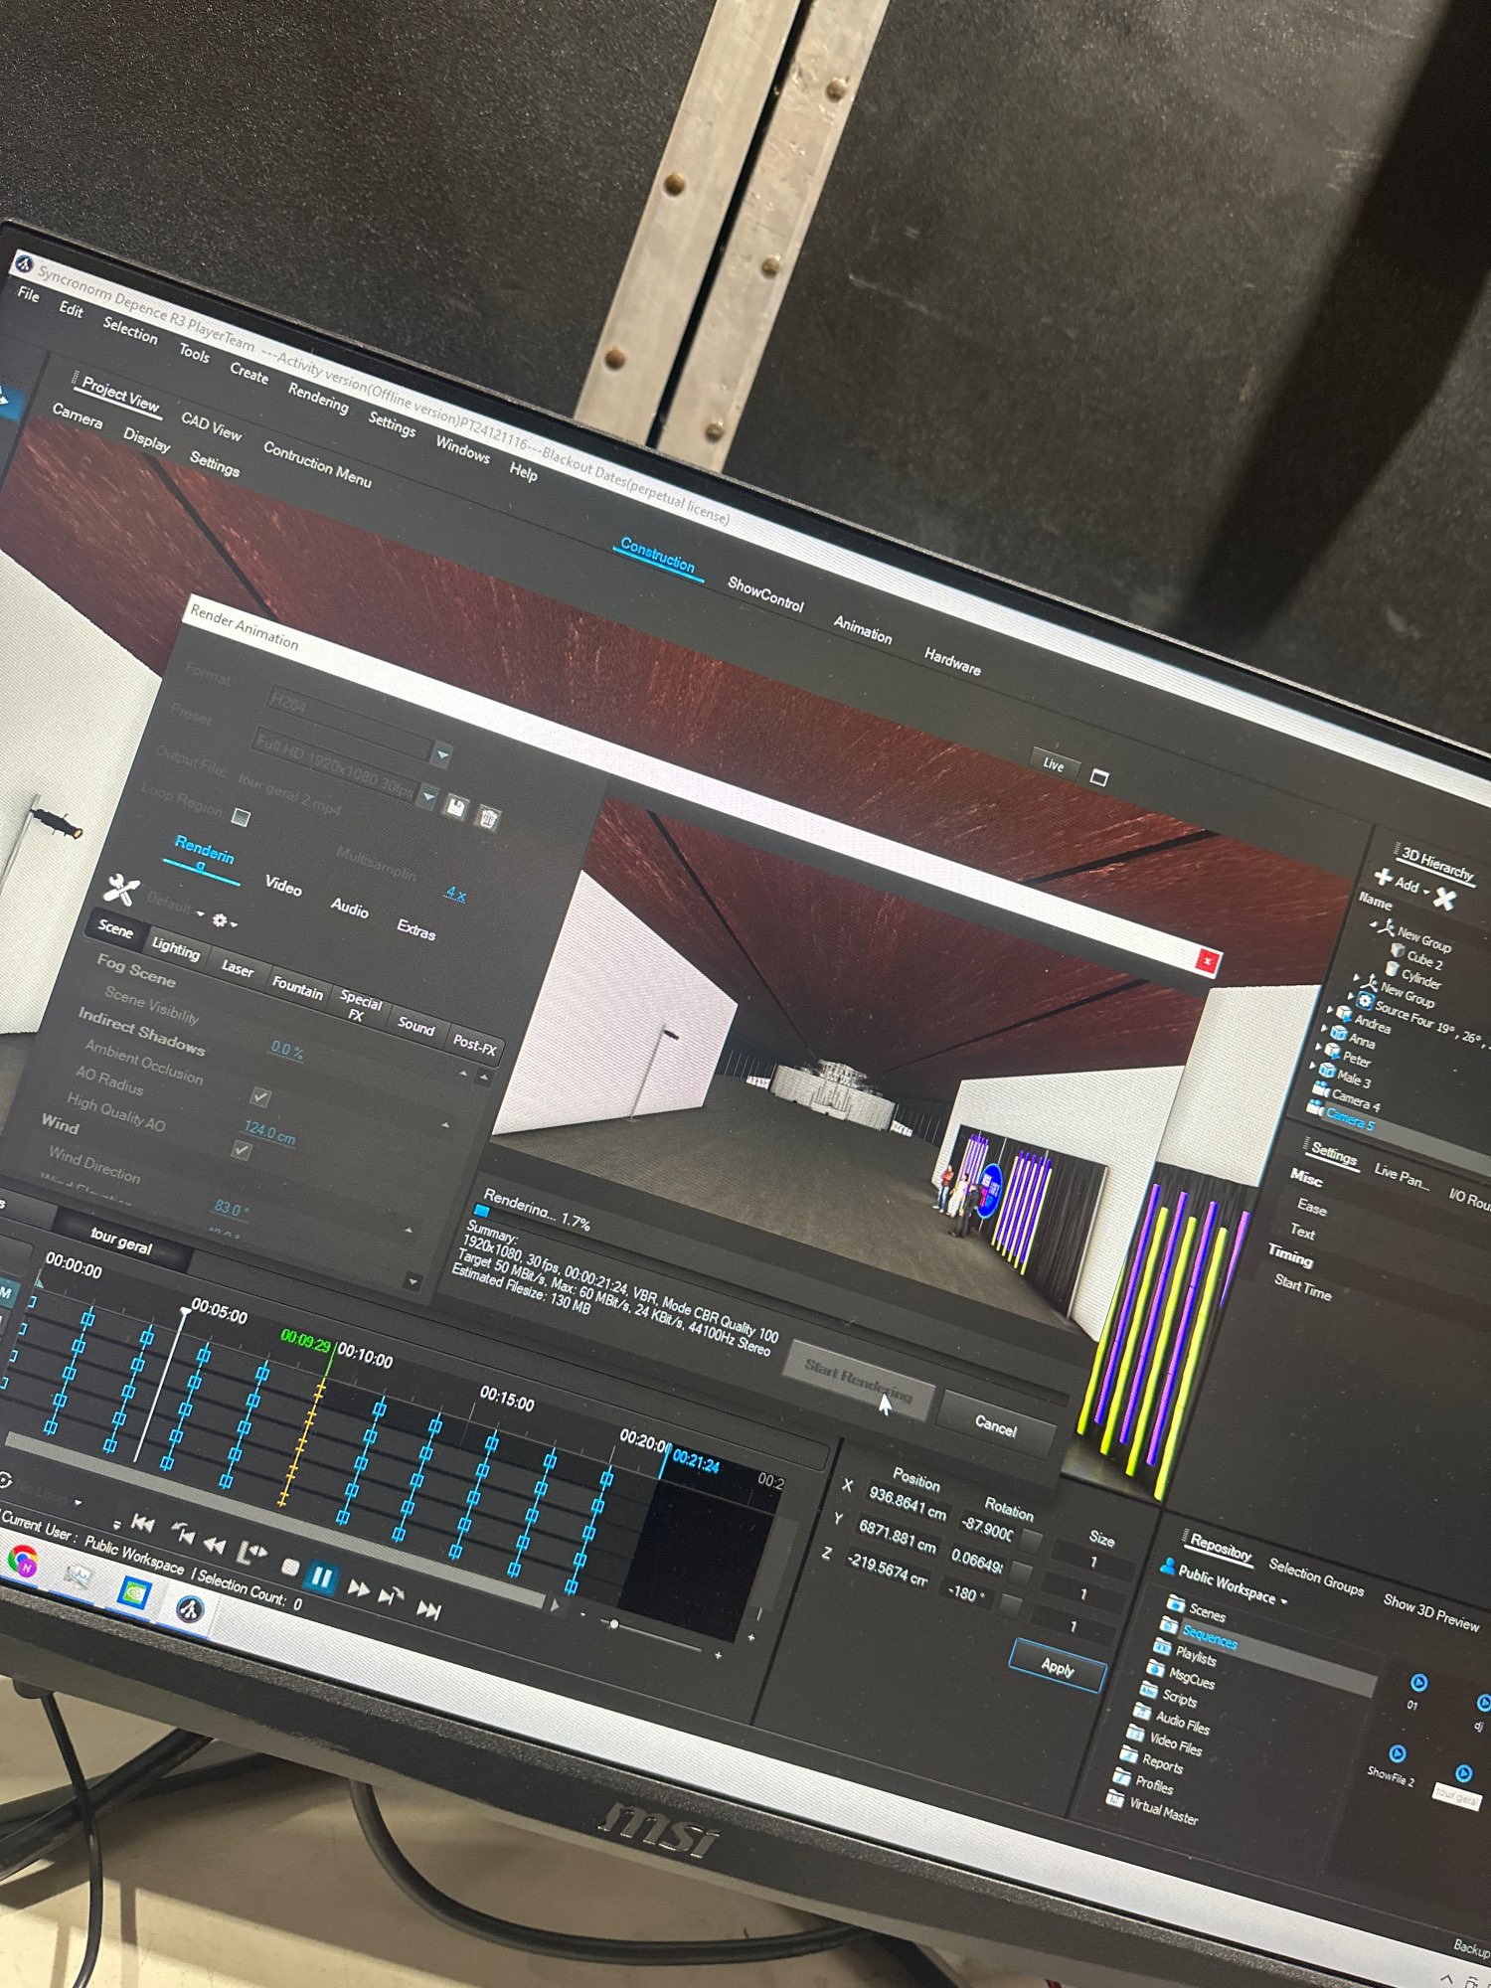Viewport: 1491px width, 1988px height.
Task: Switch to the ShowControl tab
Action: point(765,594)
